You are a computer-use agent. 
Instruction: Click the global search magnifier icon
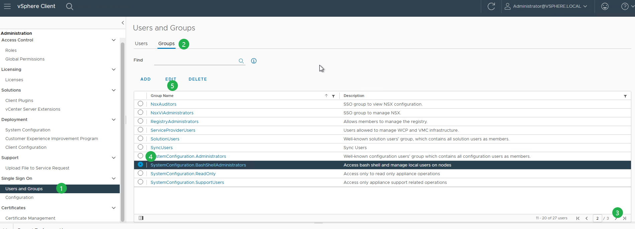(x=70, y=6)
